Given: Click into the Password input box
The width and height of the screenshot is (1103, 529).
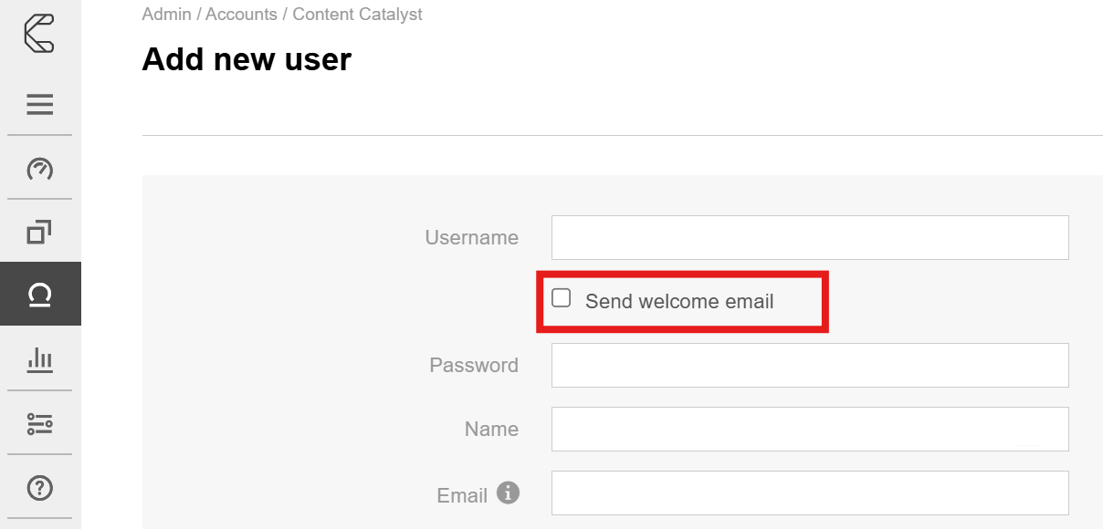Looking at the screenshot, I should tap(810, 365).
